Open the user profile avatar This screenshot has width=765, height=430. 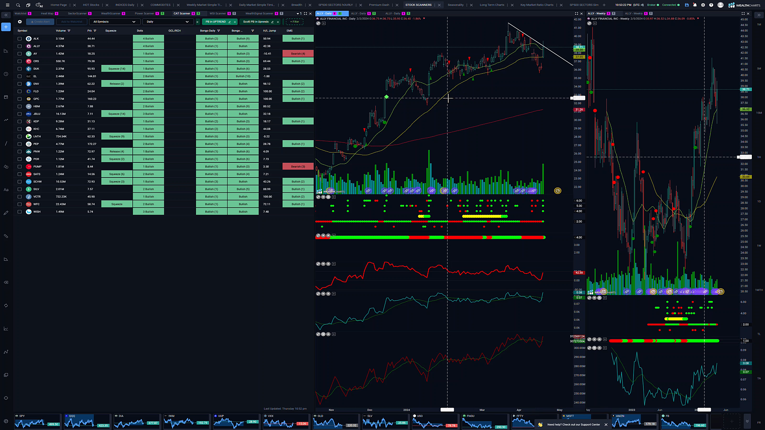tap(720, 5)
